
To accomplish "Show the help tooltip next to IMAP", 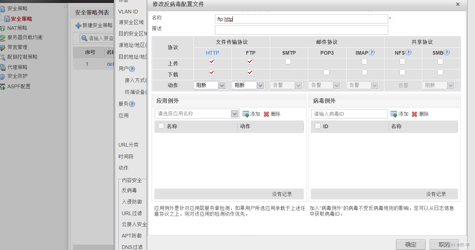I will coord(372,53).
